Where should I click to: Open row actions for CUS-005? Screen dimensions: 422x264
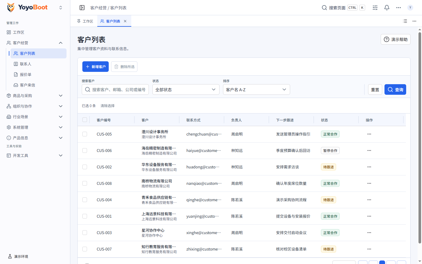tap(369, 134)
